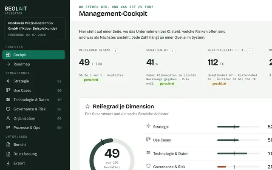
Task: Show info for Wertpotenzial p. a.
Action: point(250,51)
